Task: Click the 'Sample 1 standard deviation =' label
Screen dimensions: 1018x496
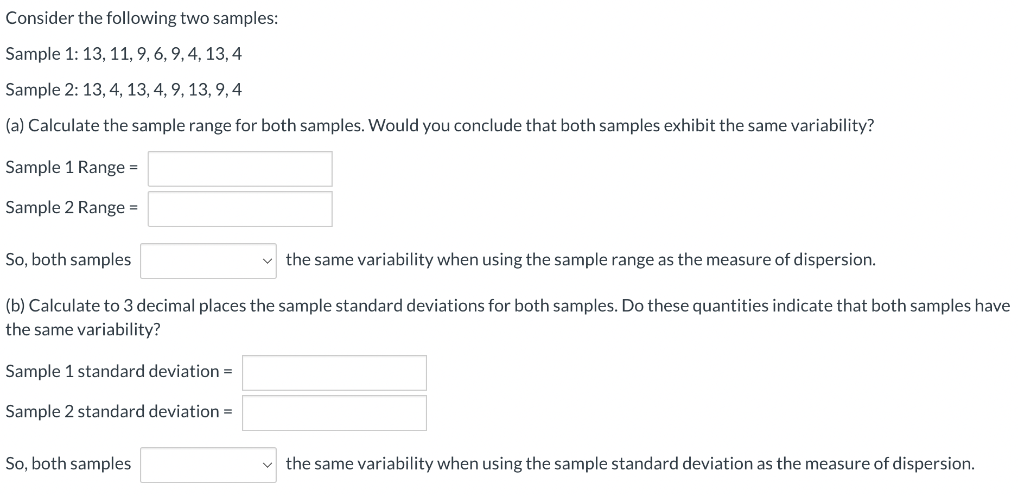Action: pyautogui.click(x=119, y=371)
